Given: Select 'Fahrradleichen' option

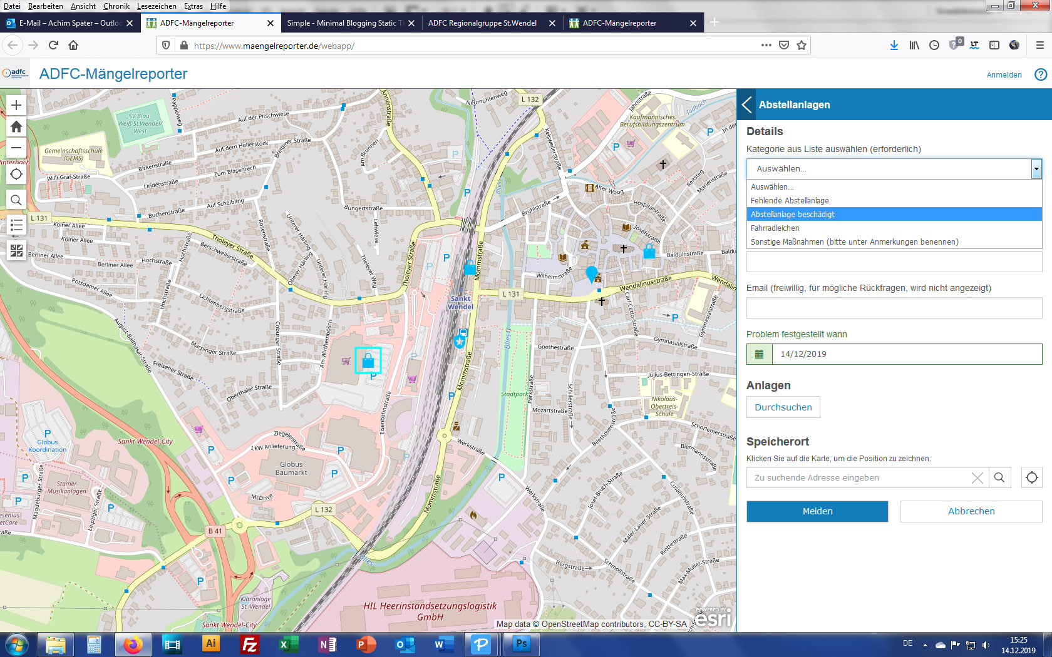Looking at the screenshot, I should [x=894, y=228].
